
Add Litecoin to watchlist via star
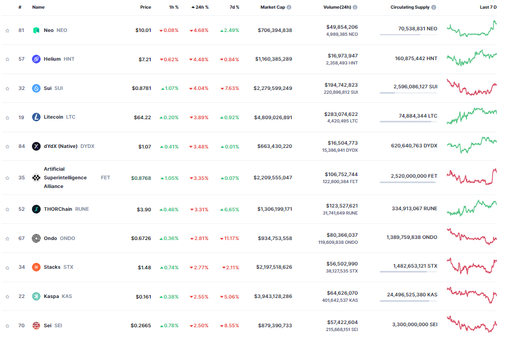pyautogui.click(x=8, y=118)
